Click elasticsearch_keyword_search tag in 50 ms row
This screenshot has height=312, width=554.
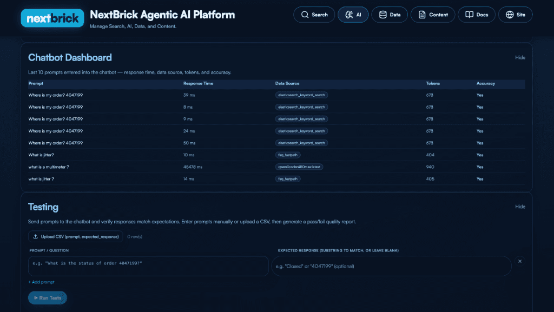click(301, 143)
